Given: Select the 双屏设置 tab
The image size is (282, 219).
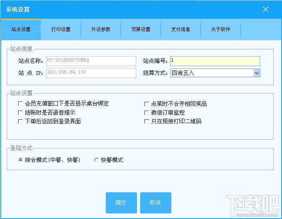Looking at the screenshot, I should tap(141, 29).
